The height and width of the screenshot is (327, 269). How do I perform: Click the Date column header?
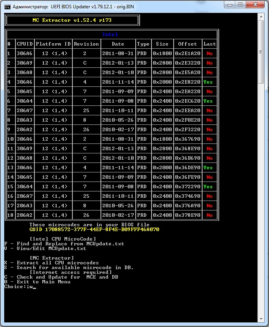[x=118, y=44]
